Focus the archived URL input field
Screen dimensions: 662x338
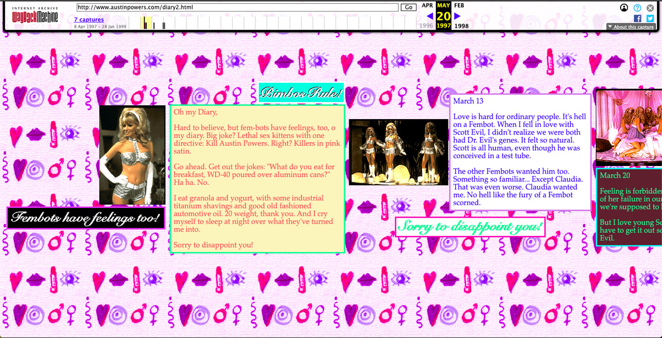[x=237, y=8]
